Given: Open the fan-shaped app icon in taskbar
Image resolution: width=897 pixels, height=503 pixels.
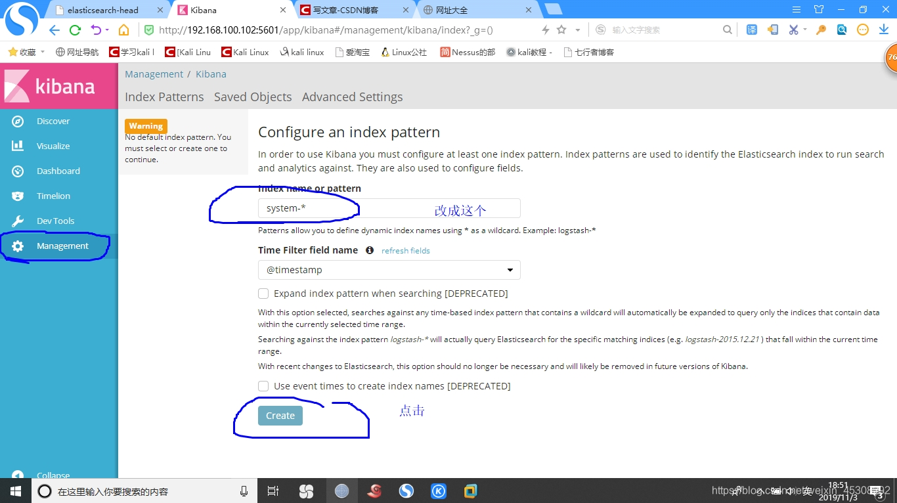Looking at the screenshot, I should [306, 491].
